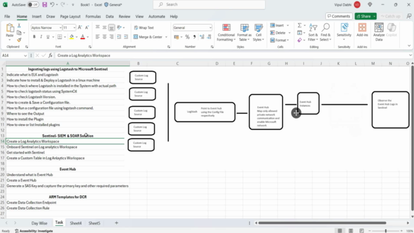
Task: Click the Analyze Data icon
Action: pos(379,32)
